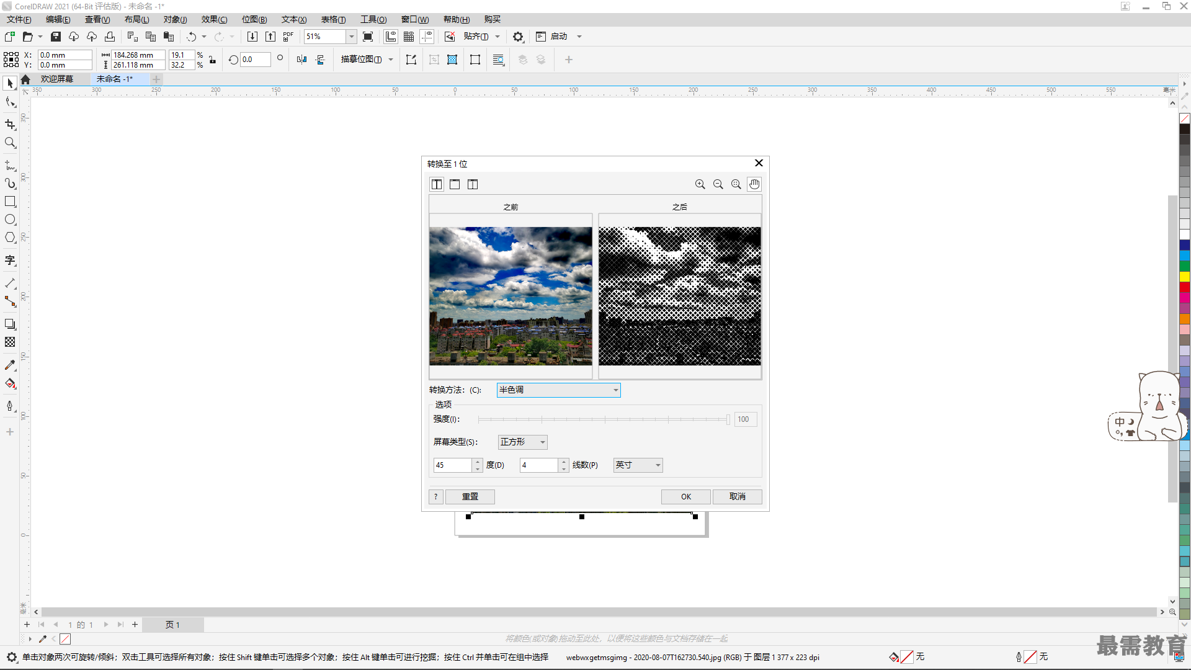Click the Publish to PDF icon
The height and width of the screenshot is (670, 1191).
[x=288, y=37]
